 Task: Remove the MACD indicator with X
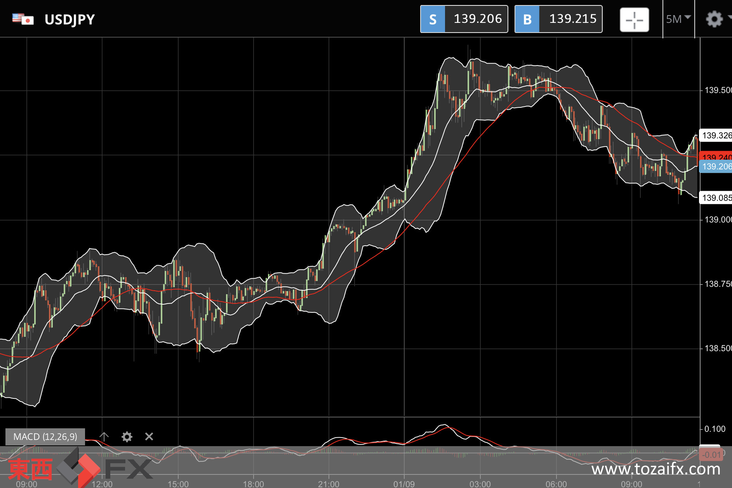tap(149, 437)
